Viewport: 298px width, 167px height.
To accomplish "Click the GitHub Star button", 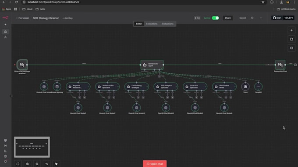I will 277,18.
